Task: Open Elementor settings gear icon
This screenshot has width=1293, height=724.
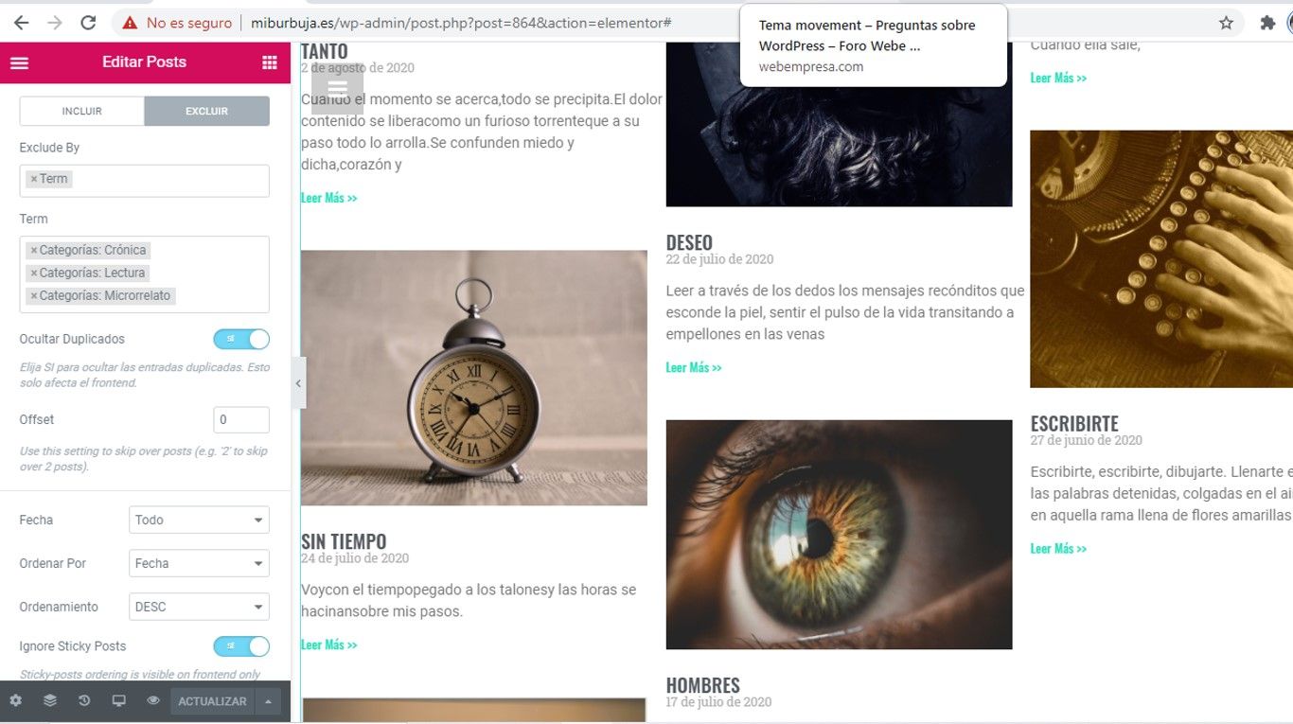Action: click(16, 701)
